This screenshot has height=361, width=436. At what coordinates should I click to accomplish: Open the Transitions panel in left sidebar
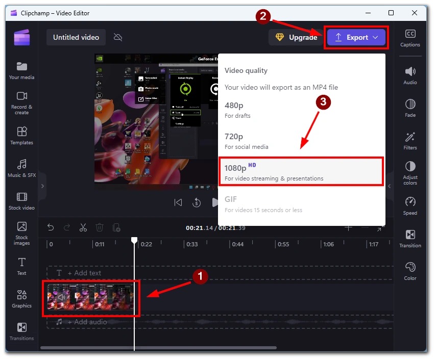pyautogui.click(x=21, y=332)
